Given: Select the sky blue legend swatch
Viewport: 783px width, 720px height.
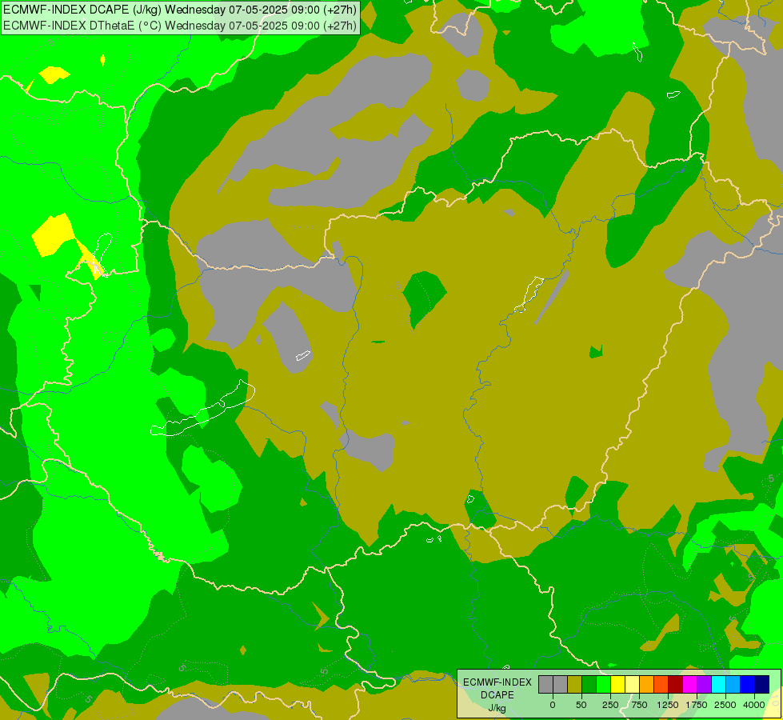Looking at the screenshot, I should pos(733,684).
